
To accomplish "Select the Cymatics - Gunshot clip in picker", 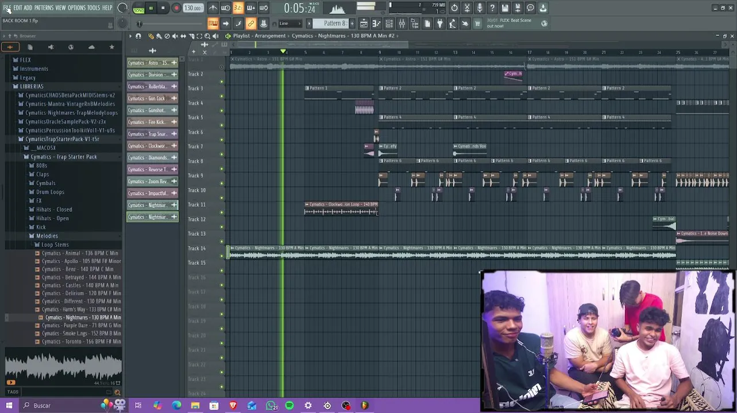I will coord(152,110).
